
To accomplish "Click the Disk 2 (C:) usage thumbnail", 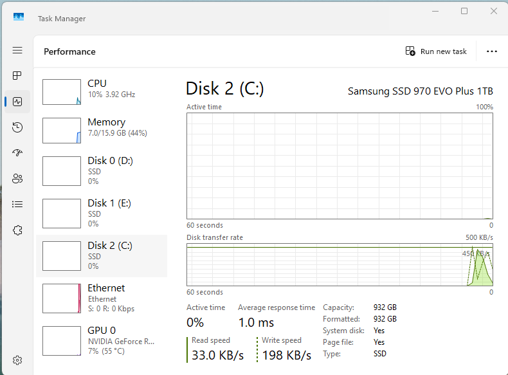I will pyautogui.click(x=61, y=255).
